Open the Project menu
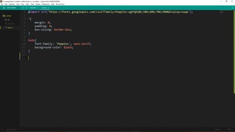The width and height of the screenshot is (235, 132). [38, 4]
